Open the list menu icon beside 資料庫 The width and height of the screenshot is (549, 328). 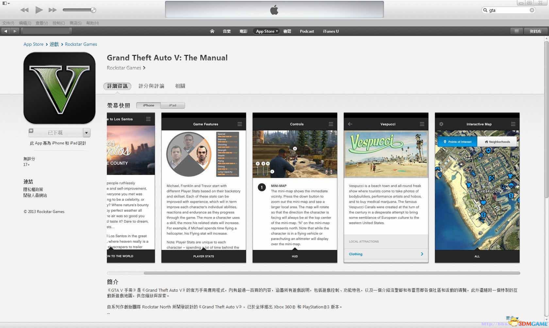(516, 31)
